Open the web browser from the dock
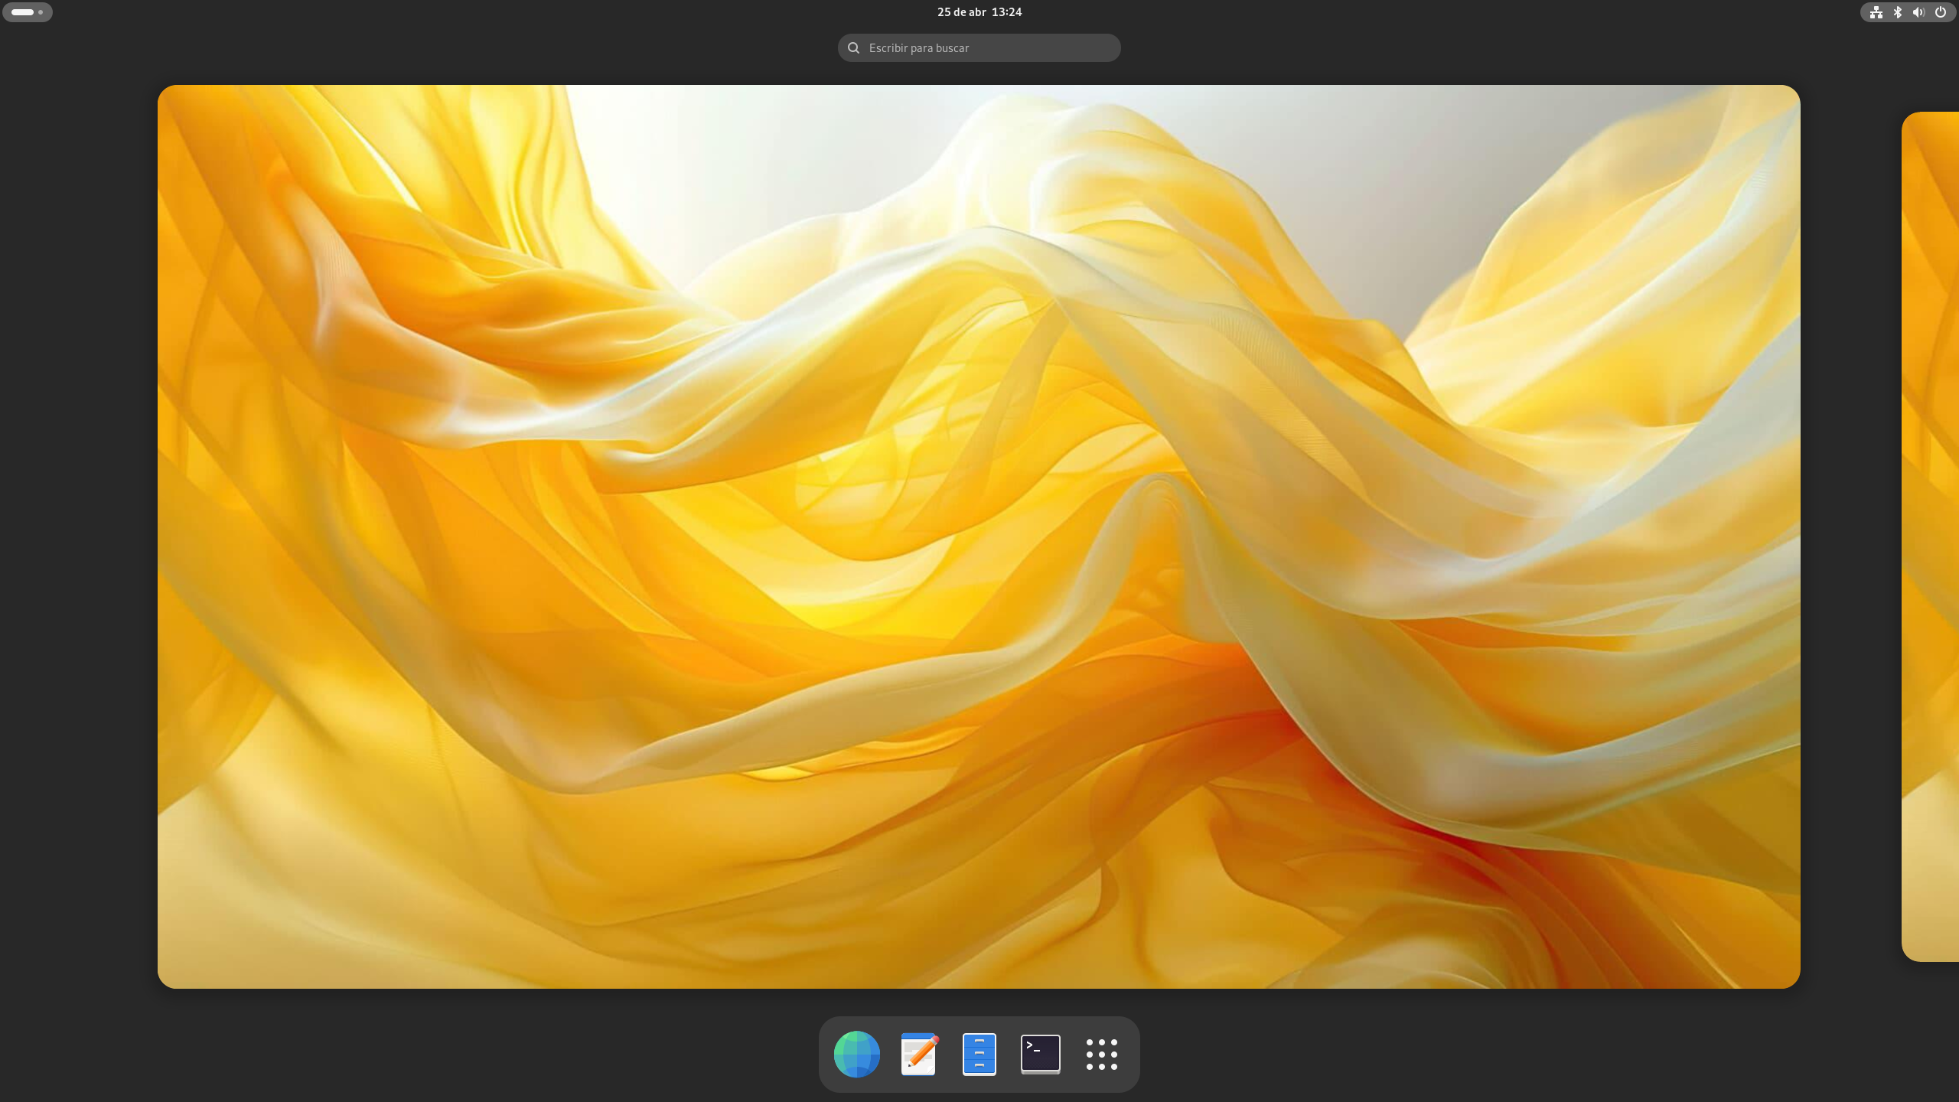This screenshot has height=1102, width=1959. pos(856,1054)
